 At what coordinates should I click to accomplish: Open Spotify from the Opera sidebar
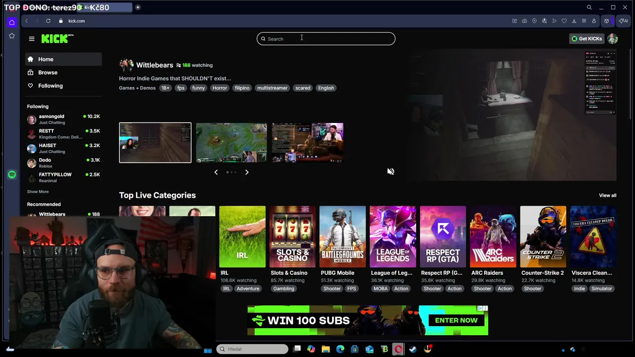tap(12, 175)
